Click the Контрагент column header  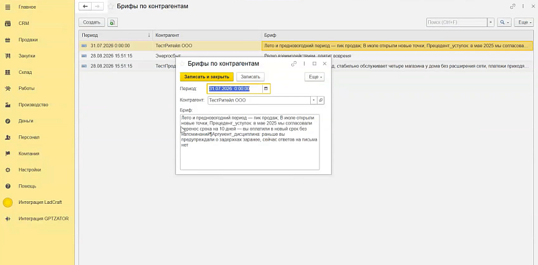pyautogui.click(x=207, y=35)
